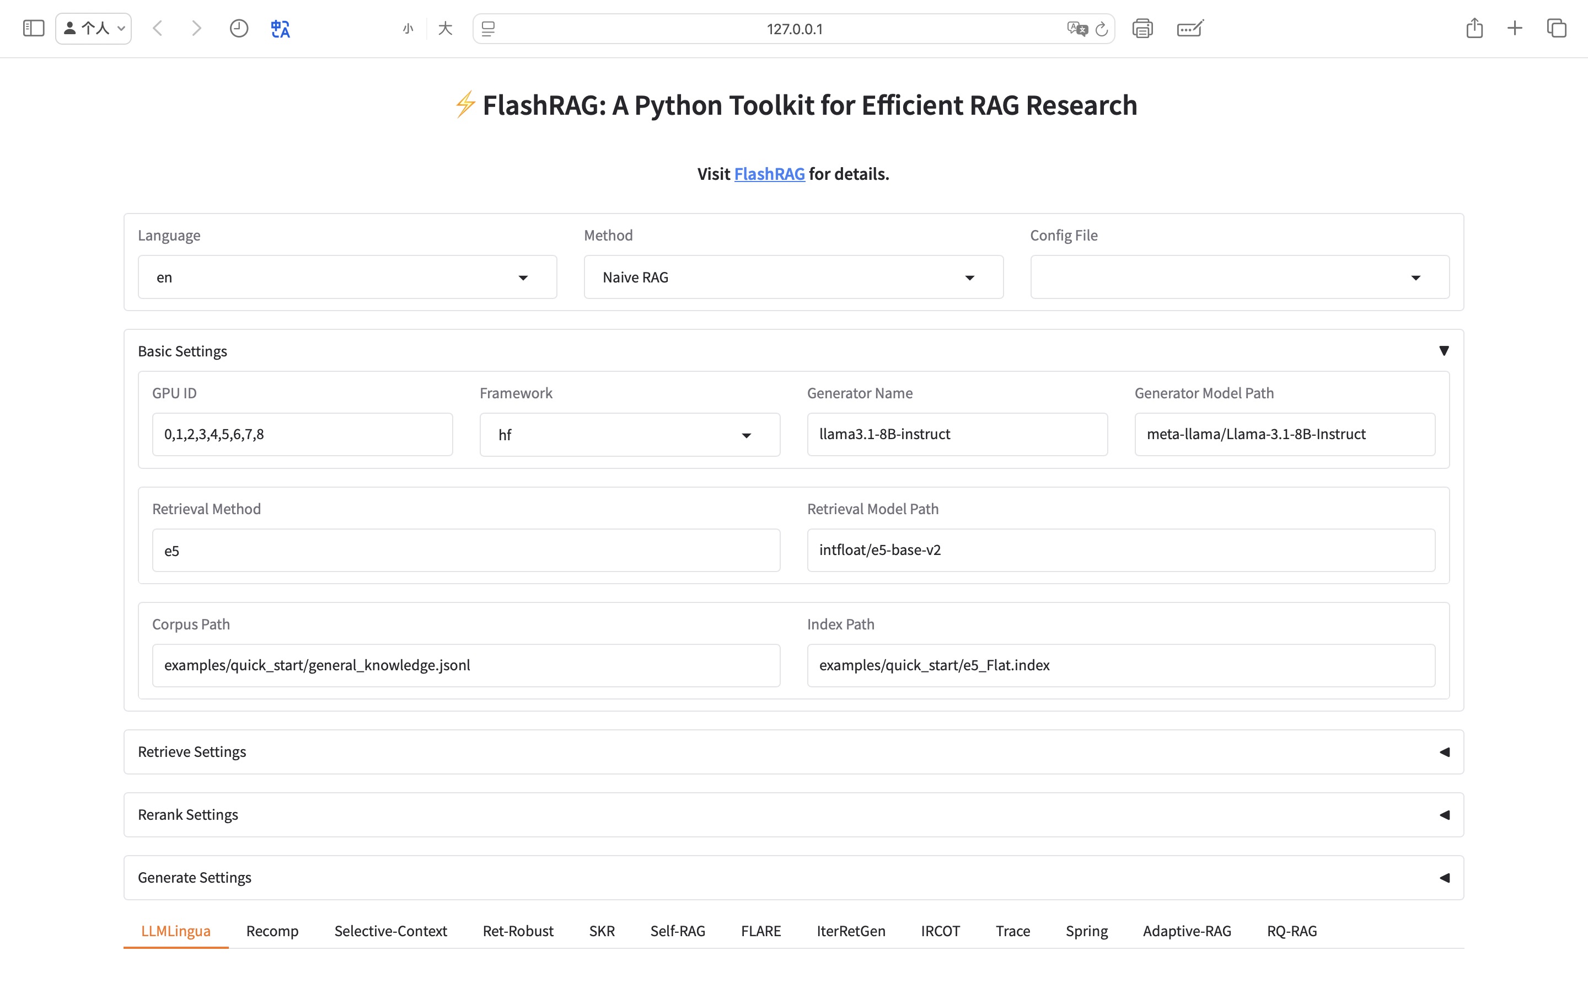Collapse the Basic Settings section
1588x993 pixels.
click(1444, 351)
